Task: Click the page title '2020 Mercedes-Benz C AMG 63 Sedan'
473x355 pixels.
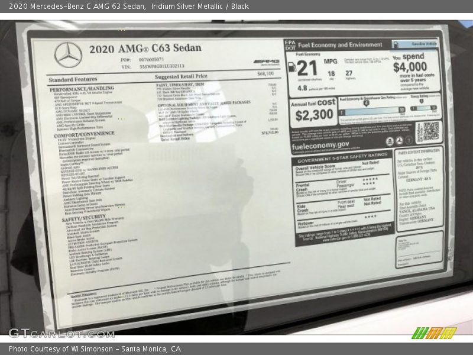Action: coord(77,7)
